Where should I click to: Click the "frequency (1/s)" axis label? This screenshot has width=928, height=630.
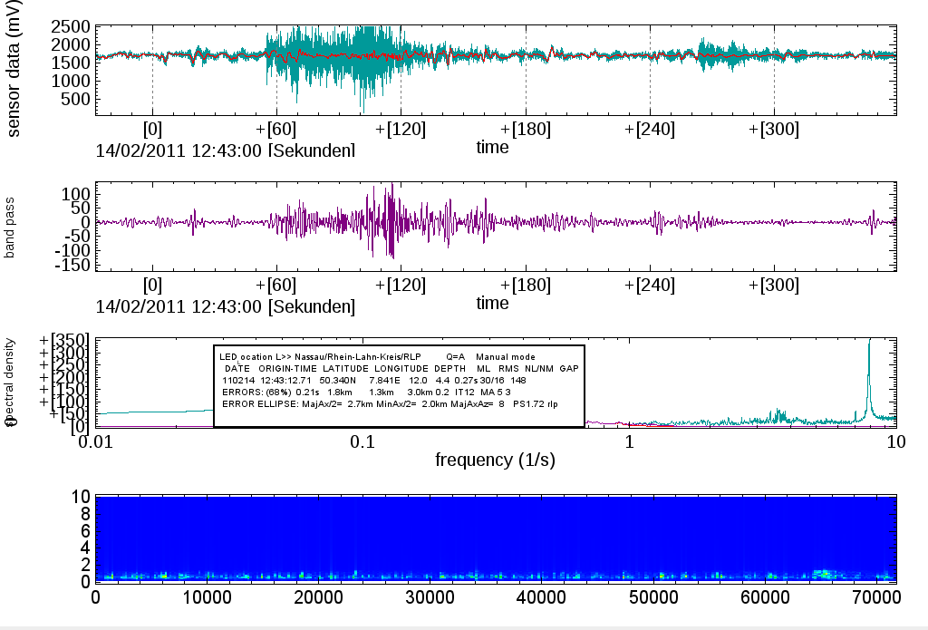click(495, 460)
